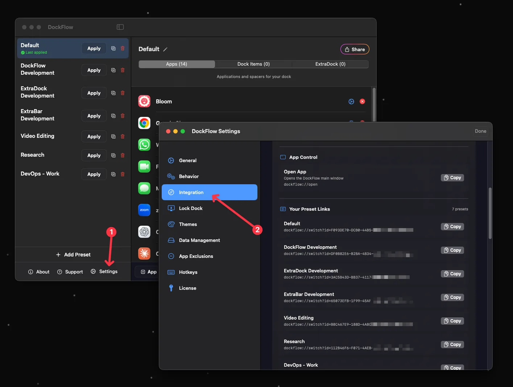Click the ChatGPT icon in apps list
Image resolution: width=513 pixels, height=387 pixels.
[144, 232]
